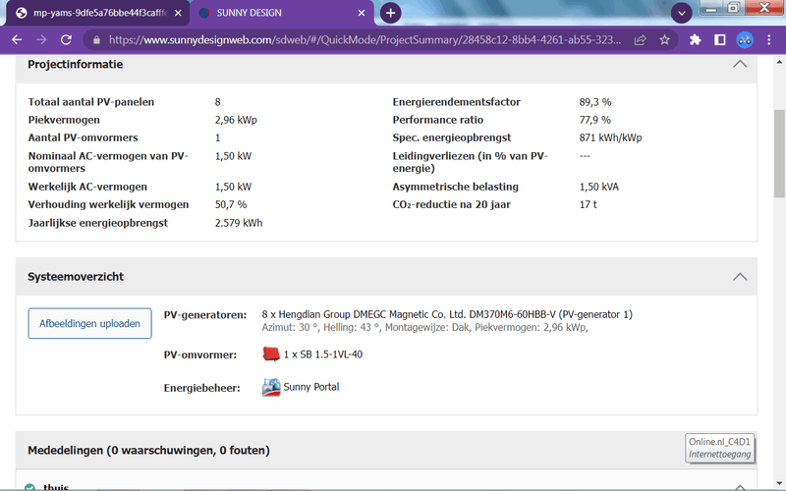
Task: Open the browser profile avatar
Action: [745, 40]
